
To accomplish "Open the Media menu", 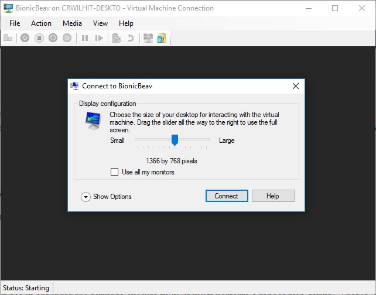I will [72, 23].
